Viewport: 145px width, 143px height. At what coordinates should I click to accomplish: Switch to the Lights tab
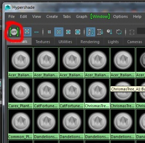[x=113, y=42]
